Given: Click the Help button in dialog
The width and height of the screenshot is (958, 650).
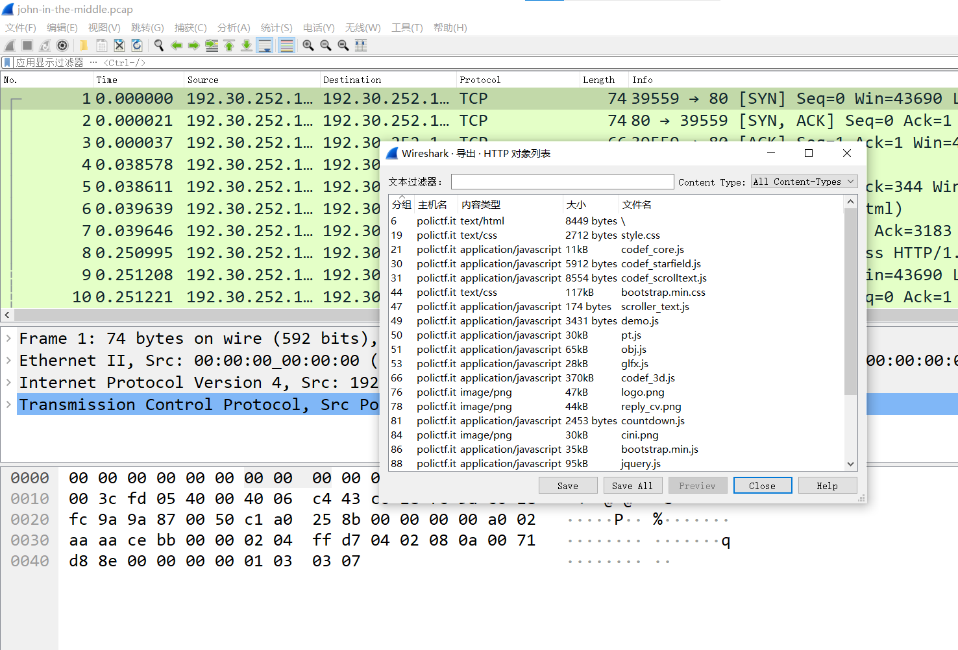Looking at the screenshot, I should tap(827, 486).
